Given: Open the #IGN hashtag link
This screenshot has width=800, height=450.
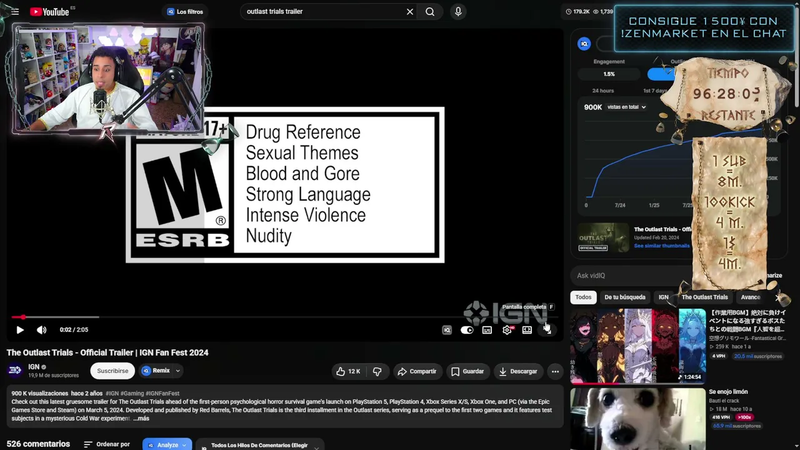Looking at the screenshot, I should coord(112,394).
